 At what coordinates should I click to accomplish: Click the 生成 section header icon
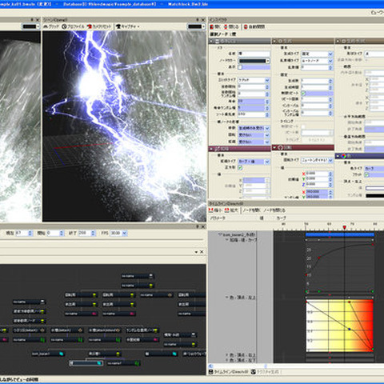click(280, 41)
